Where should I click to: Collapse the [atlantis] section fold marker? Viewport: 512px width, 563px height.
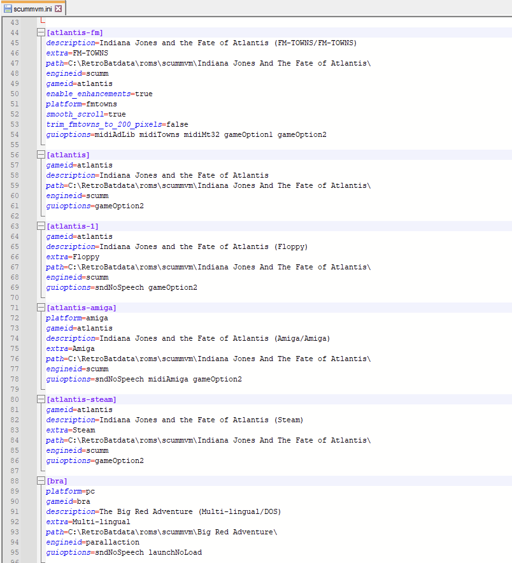click(42, 155)
